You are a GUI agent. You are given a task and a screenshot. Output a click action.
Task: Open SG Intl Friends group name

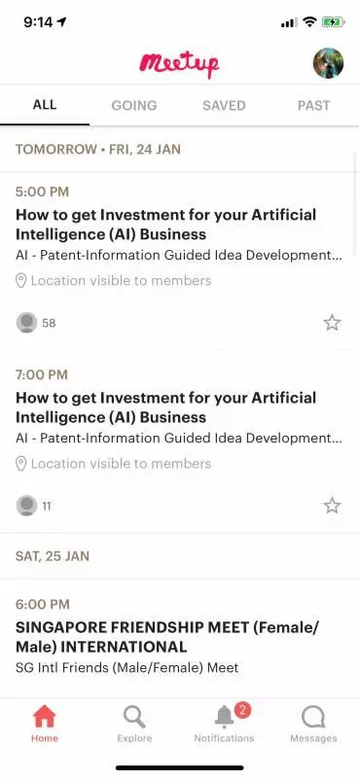click(127, 668)
